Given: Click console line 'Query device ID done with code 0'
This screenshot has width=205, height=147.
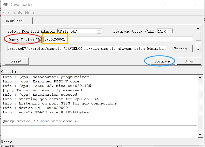Looking at the screenshot, I should tap(40, 121).
